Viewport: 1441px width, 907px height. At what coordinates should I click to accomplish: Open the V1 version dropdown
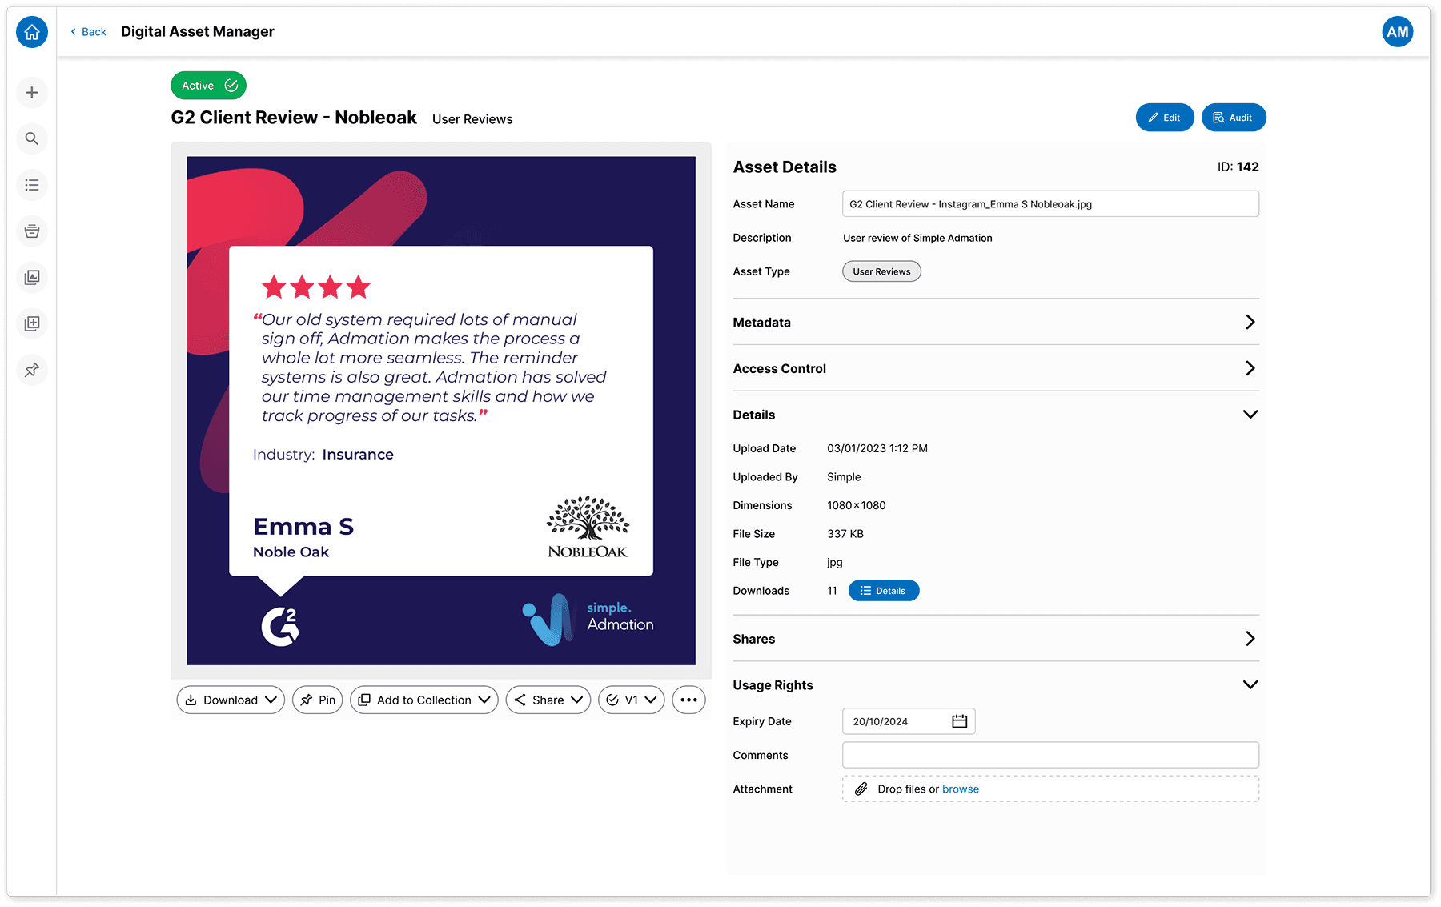(631, 700)
